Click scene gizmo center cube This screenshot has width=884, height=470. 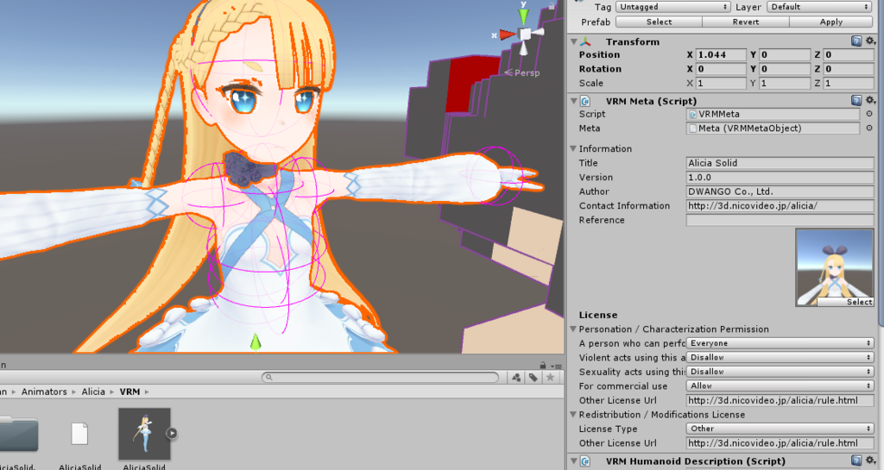(525, 34)
